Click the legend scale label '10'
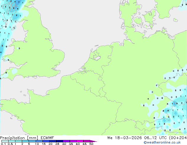 (37, 144)
